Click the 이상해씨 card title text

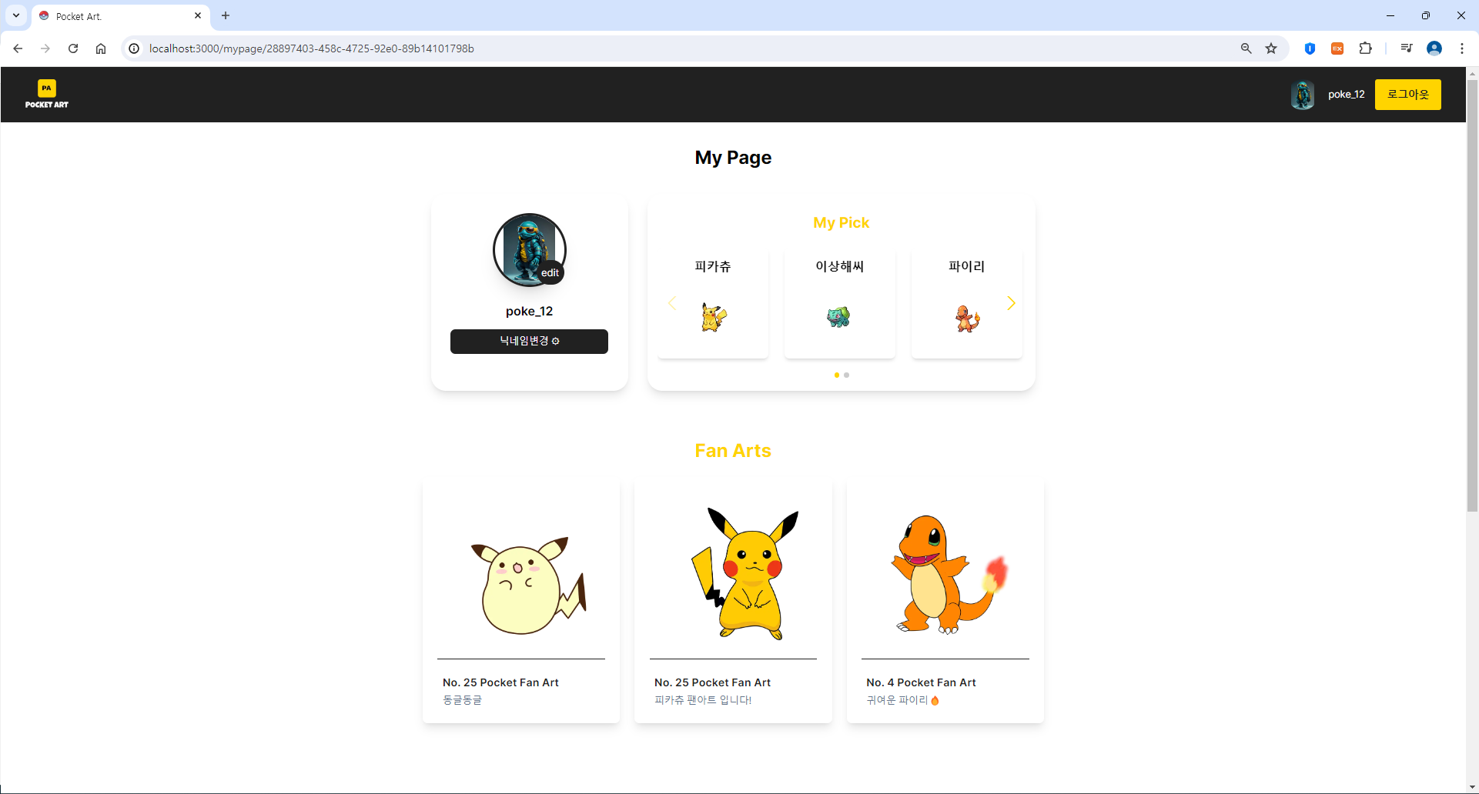pos(840,266)
